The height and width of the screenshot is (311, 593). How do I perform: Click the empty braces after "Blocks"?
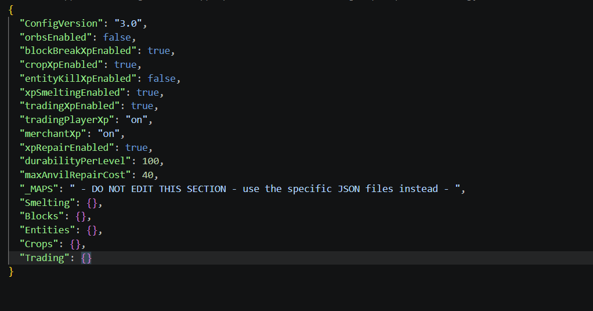[81, 216]
